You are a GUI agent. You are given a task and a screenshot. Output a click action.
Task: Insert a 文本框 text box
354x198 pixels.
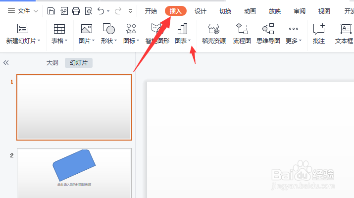344,34
